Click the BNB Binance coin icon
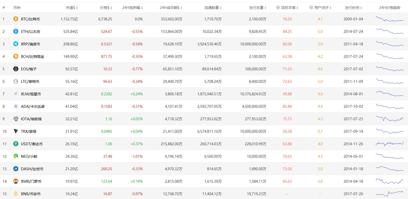Screen dimensions: 408x199 [x=16, y=194]
